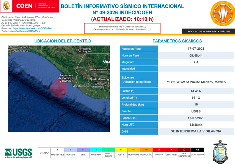The width and height of the screenshot is (235, 164).
Task: Click the PARÁMETROS SÍSMICOS heading
Action: point(177,41)
